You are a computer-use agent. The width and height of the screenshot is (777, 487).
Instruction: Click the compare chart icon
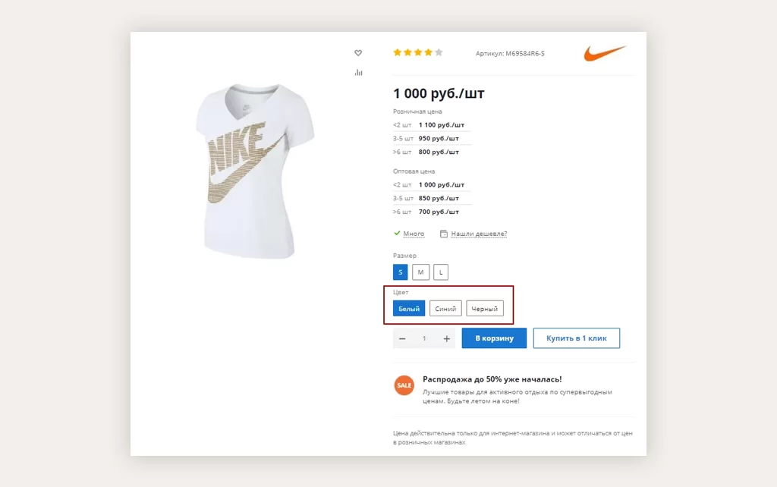click(358, 73)
